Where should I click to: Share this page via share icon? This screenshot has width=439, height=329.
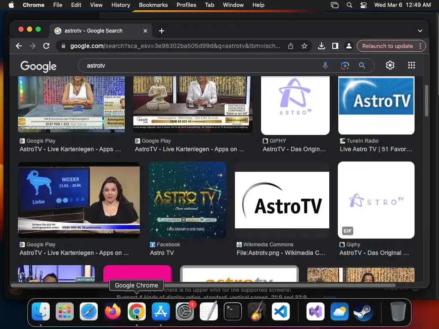click(x=291, y=46)
